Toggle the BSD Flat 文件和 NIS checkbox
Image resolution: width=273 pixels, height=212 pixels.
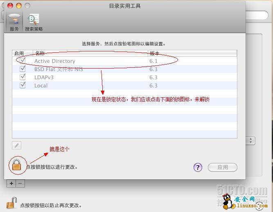tap(23, 69)
